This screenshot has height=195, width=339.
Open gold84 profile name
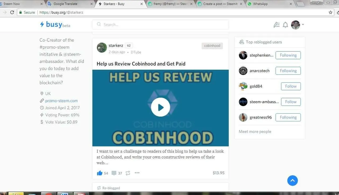click(x=256, y=86)
